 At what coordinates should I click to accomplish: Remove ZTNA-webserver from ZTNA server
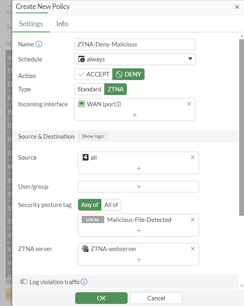[193, 249]
